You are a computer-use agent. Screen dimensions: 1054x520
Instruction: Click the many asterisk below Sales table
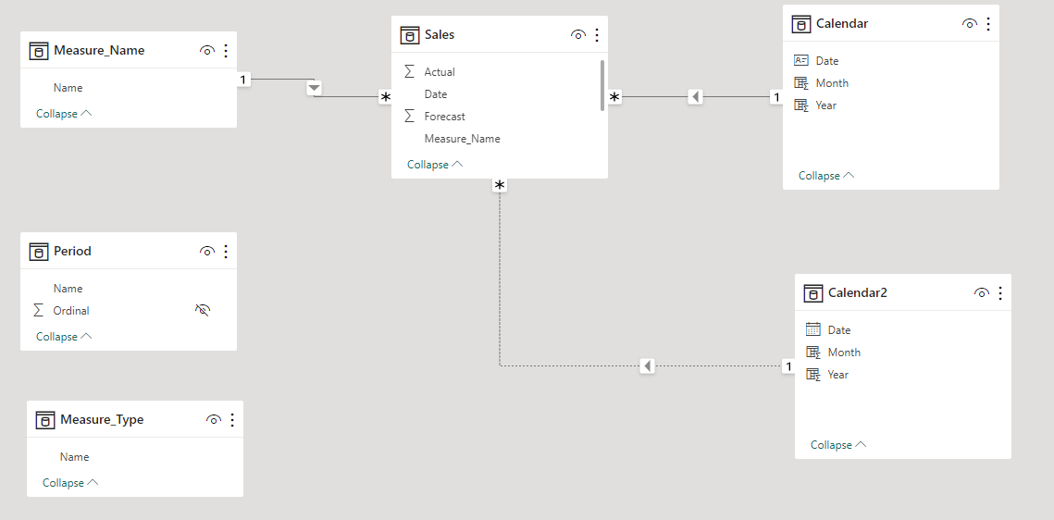click(x=500, y=185)
